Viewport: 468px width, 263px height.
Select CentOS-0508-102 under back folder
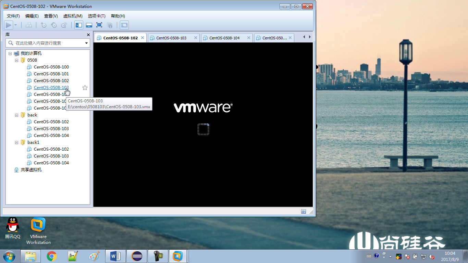pyautogui.click(x=51, y=122)
